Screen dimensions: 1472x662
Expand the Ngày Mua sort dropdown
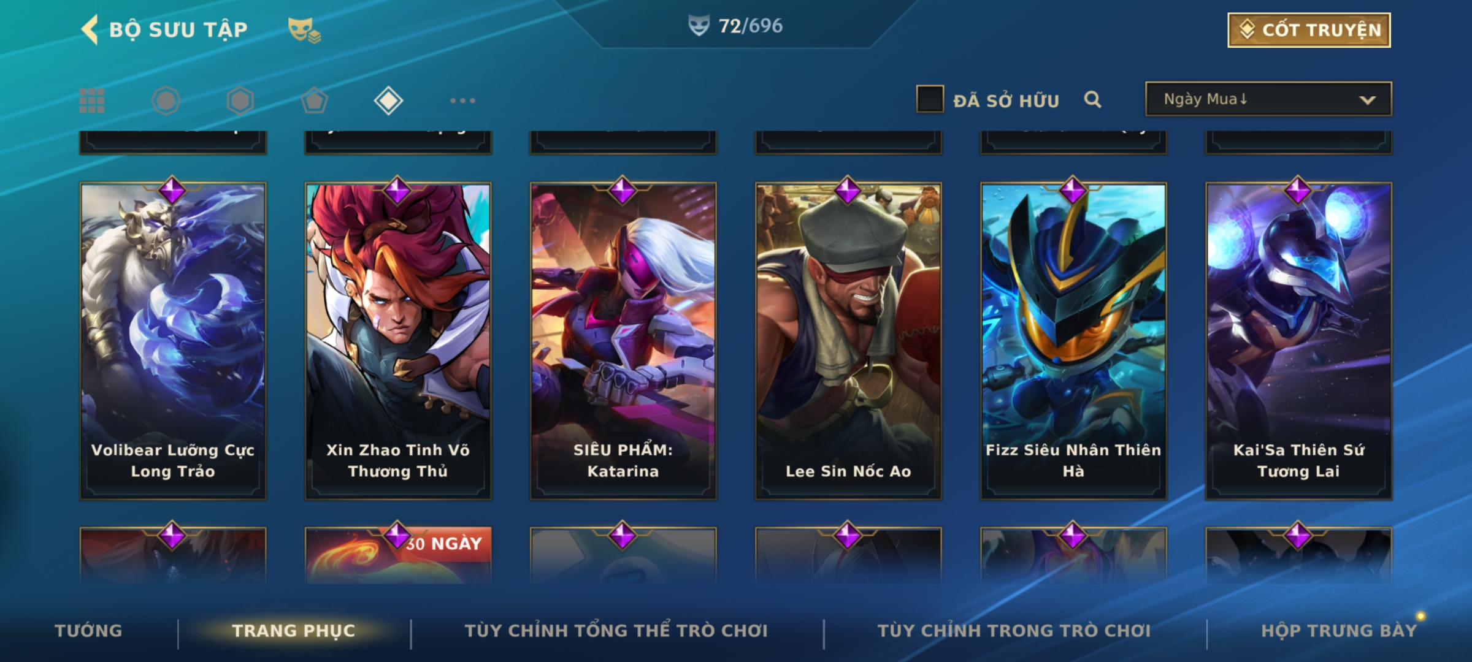pos(1268,99)
